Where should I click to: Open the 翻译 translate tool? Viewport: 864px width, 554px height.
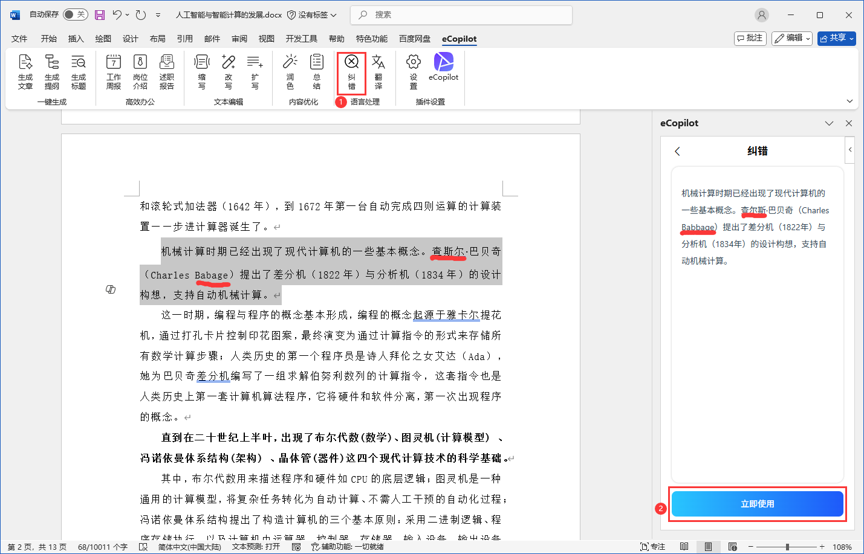click(x=378, y=71)
